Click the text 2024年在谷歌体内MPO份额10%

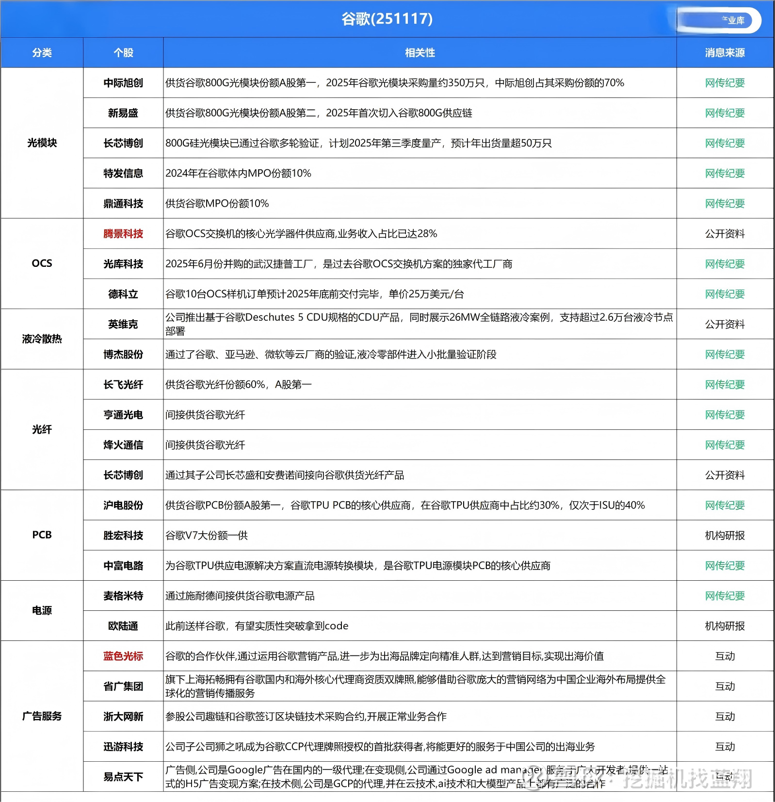click(238, 173)
